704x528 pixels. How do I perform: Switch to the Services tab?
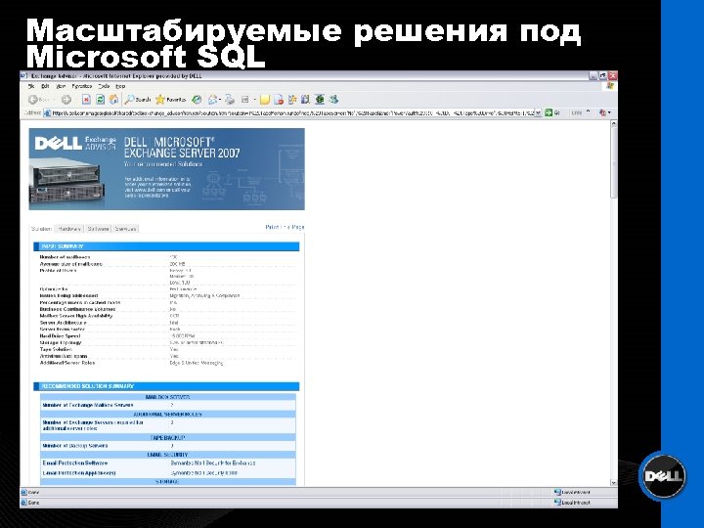pos(125,229)
